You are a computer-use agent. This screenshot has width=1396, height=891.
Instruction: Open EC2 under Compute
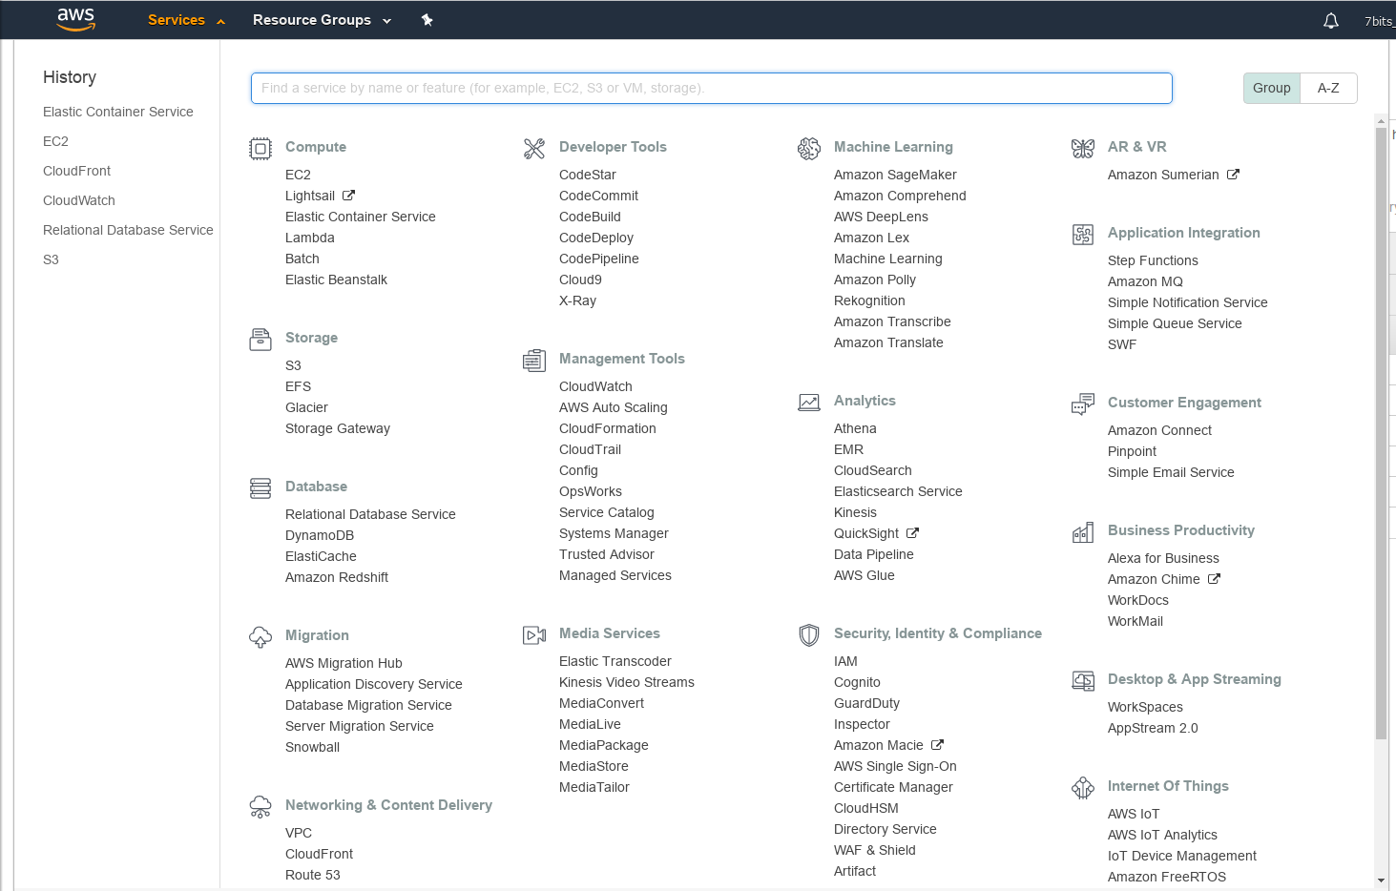point(298,175)
